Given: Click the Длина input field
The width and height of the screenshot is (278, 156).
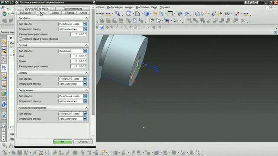Looking at the screenshot, I should click(79, 61).
